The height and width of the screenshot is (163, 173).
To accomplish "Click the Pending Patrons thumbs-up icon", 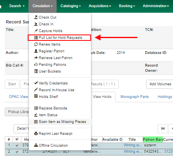I will pyautogui.click(x=36, y=64).
